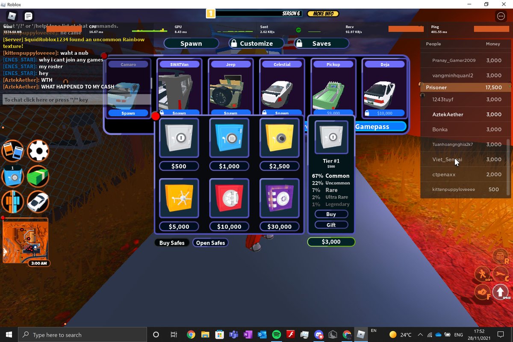Click the Tier #1 safe preview image
Image resolution: width=513 pixels, height=342 pixels.
coord(331,137)
